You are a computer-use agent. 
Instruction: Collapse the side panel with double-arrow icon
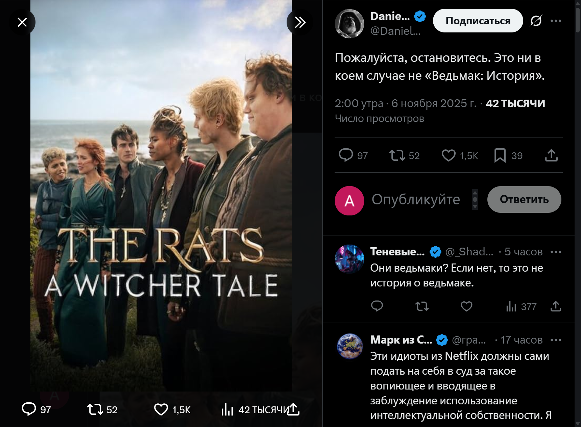[x=300, y=22]
